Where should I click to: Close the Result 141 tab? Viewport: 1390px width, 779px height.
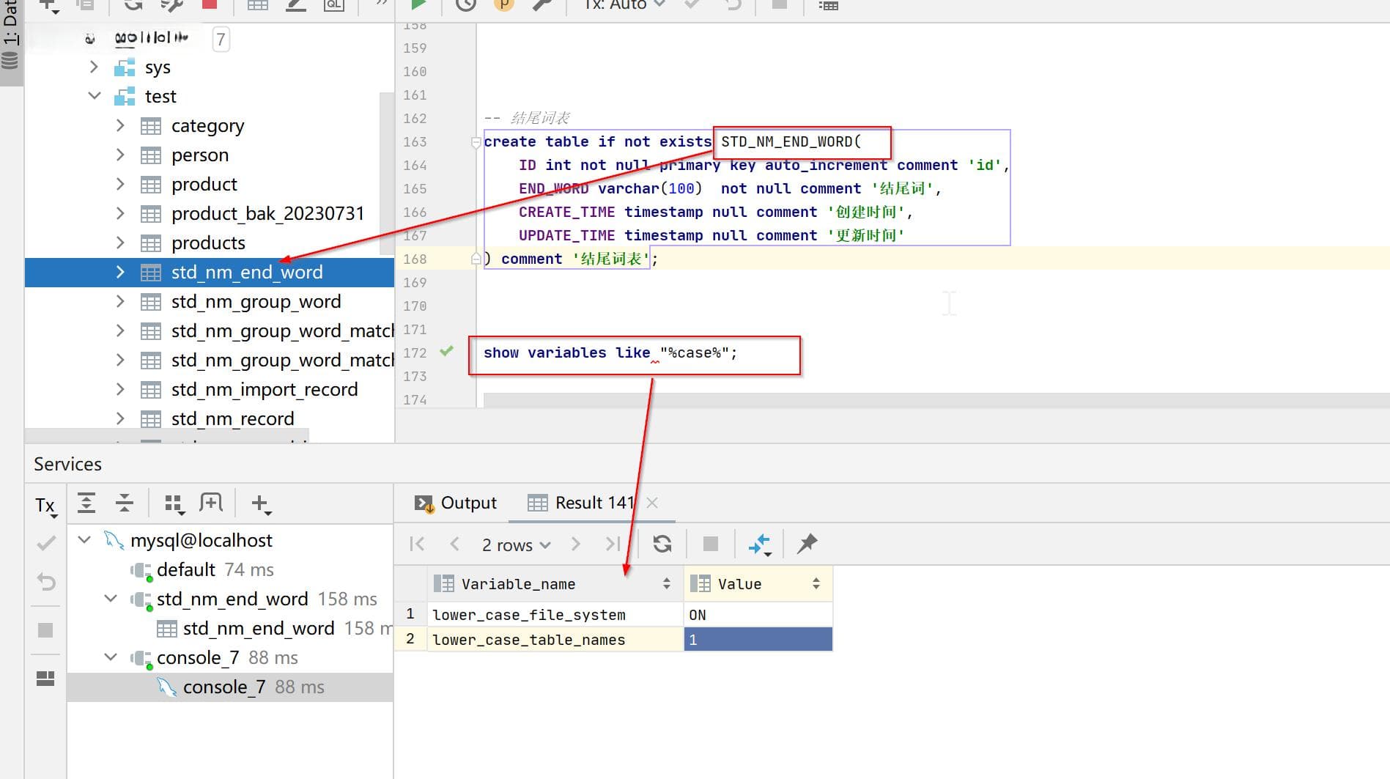pos(652,503)
